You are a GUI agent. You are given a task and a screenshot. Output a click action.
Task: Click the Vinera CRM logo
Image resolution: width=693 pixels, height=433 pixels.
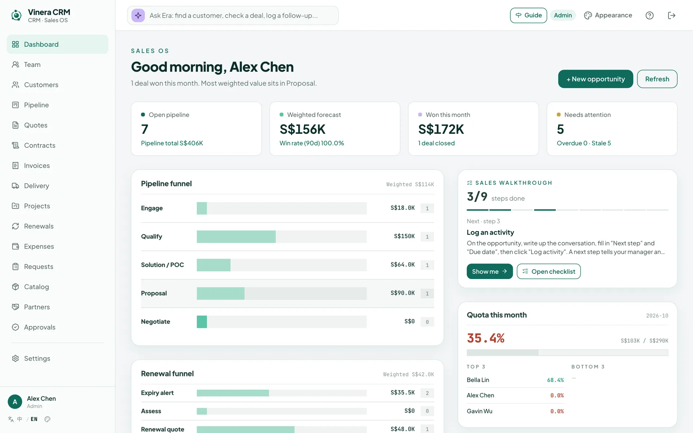pyautogui.click(x=16, y=16)
